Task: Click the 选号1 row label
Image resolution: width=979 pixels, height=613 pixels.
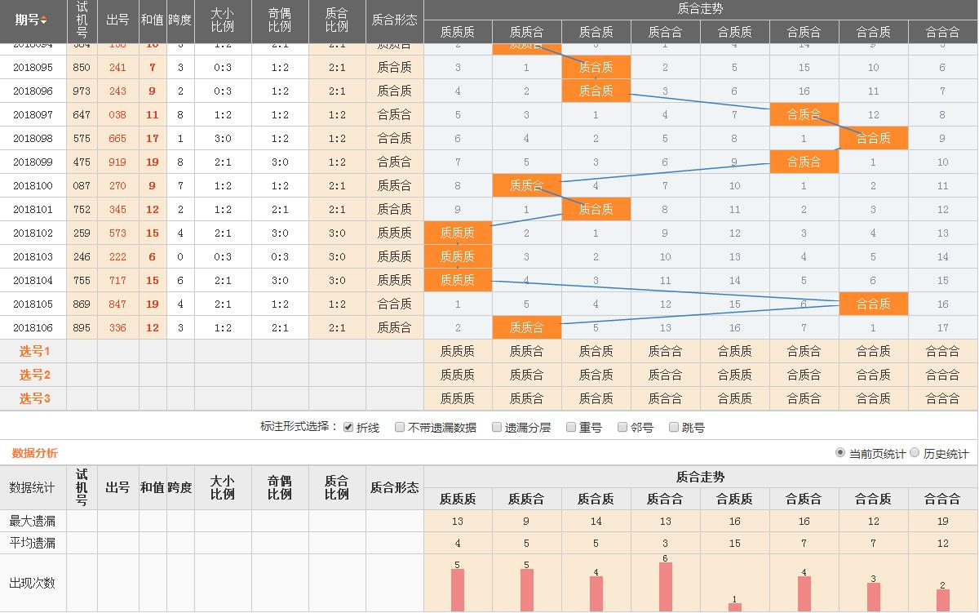Action: click(x=34, y=352)
